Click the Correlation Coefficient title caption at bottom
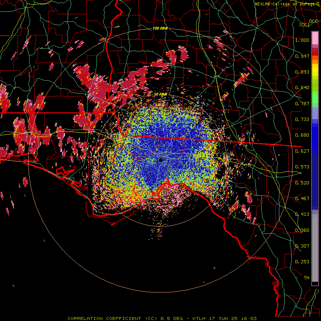This screenshot has width=321, height=321. (x=162, y=319)
